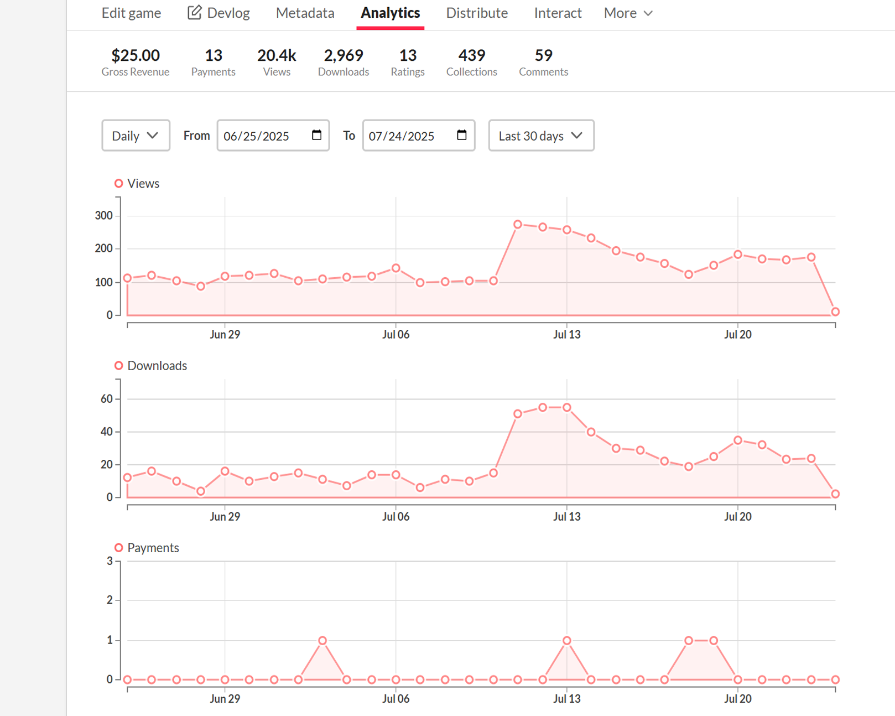The width and height of the screenshot is (895, 716).
Task: Click the Views peak point near Jul 11
Action: 518,225
